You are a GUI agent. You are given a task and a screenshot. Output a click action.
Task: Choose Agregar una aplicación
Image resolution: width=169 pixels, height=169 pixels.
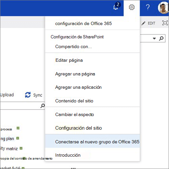pyautogui.click(x=78, y=87)
